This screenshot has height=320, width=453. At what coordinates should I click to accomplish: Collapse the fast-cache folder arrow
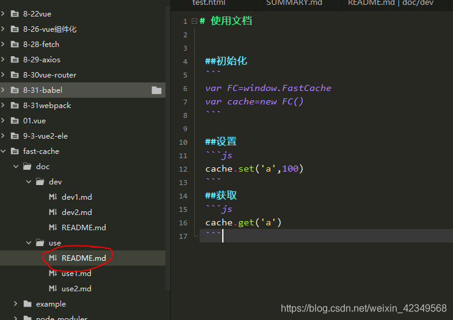tap(3, 151)
